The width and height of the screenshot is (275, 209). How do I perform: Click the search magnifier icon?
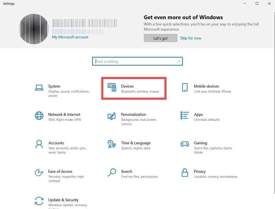[177, 61]
